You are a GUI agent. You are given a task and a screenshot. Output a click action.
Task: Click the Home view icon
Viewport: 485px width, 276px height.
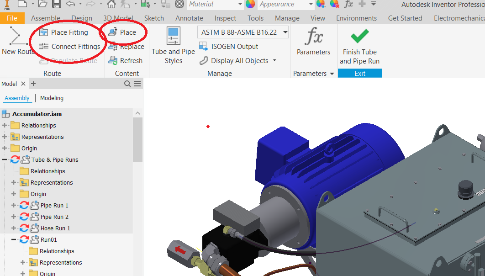111,4
